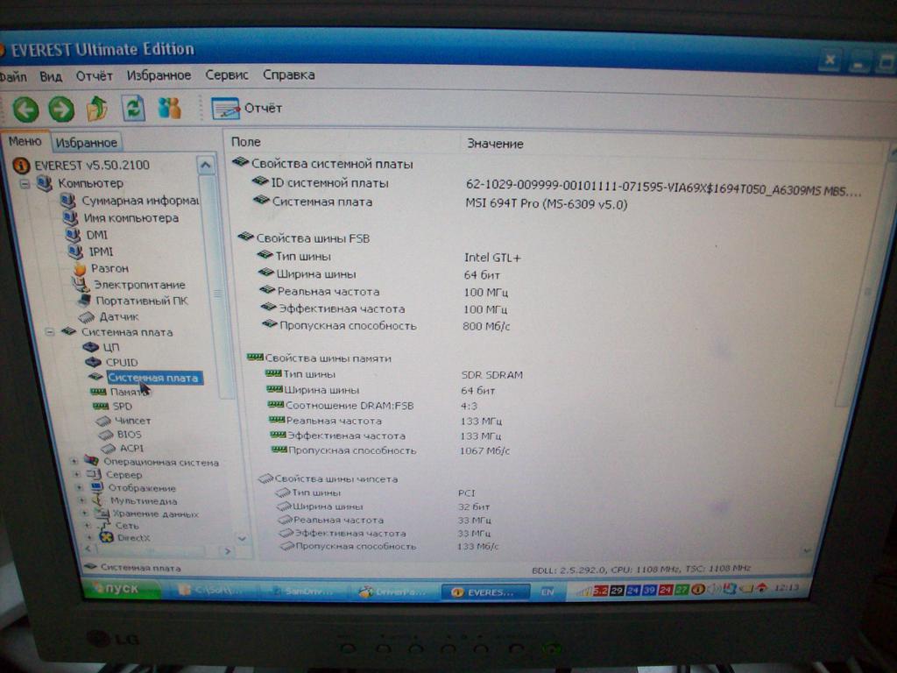This screenshot has width=897, height=673.
Task: Click the green Back arrow in toolbar
Action: (25, 109)
